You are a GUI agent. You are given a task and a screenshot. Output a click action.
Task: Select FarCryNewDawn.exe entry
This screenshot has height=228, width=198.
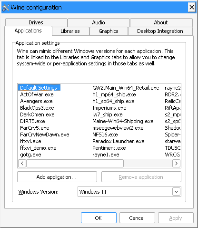click(x=45, y=135)
